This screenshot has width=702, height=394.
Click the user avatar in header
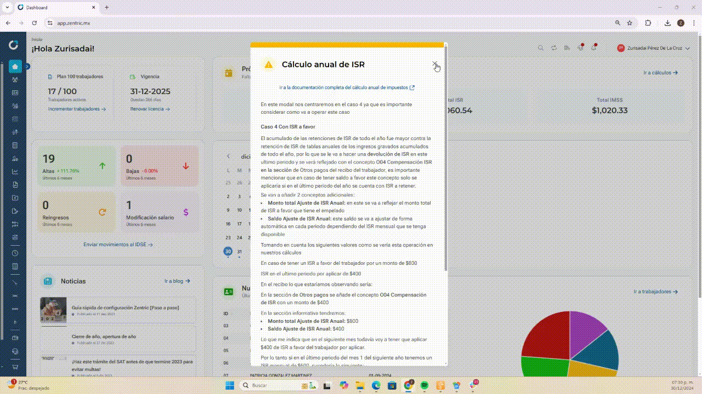621,48
